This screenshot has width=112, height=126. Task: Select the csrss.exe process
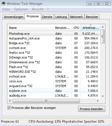(x=54, y=81)
